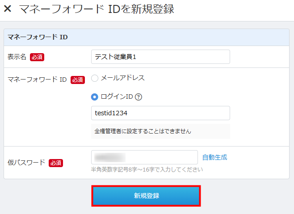
Task: Close the マネーフォワード ID registration dialog
Action: (8, 8)
